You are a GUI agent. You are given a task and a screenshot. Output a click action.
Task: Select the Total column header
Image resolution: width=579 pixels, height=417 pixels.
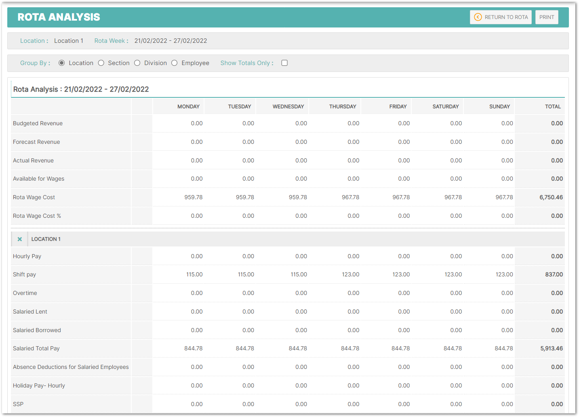[553, 107]
